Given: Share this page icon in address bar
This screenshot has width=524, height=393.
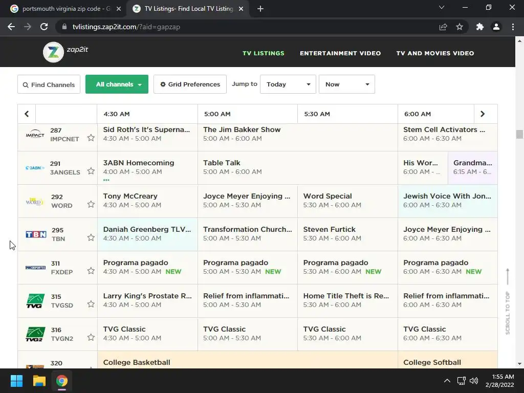Looking at the screenshot, I should [443, 27].
